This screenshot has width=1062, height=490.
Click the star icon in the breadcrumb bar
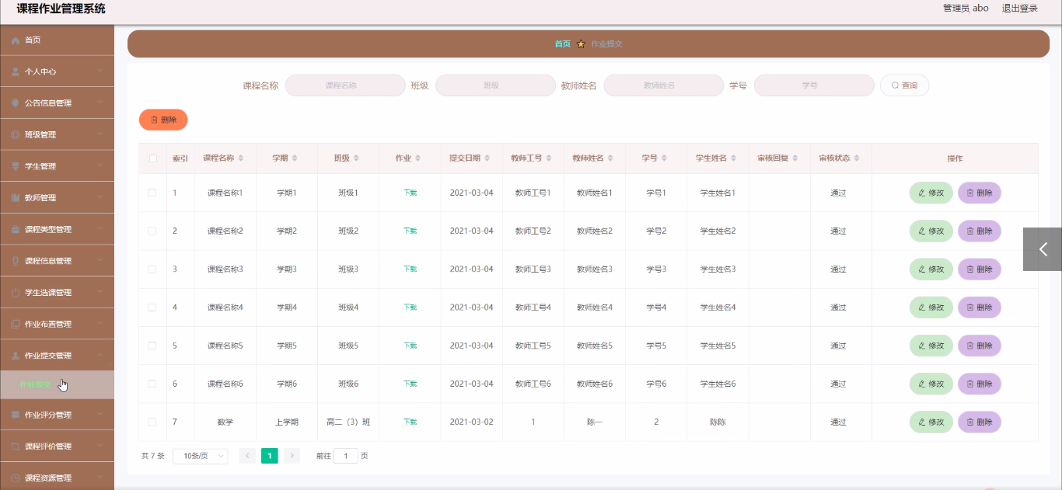(x=581, y=44)
